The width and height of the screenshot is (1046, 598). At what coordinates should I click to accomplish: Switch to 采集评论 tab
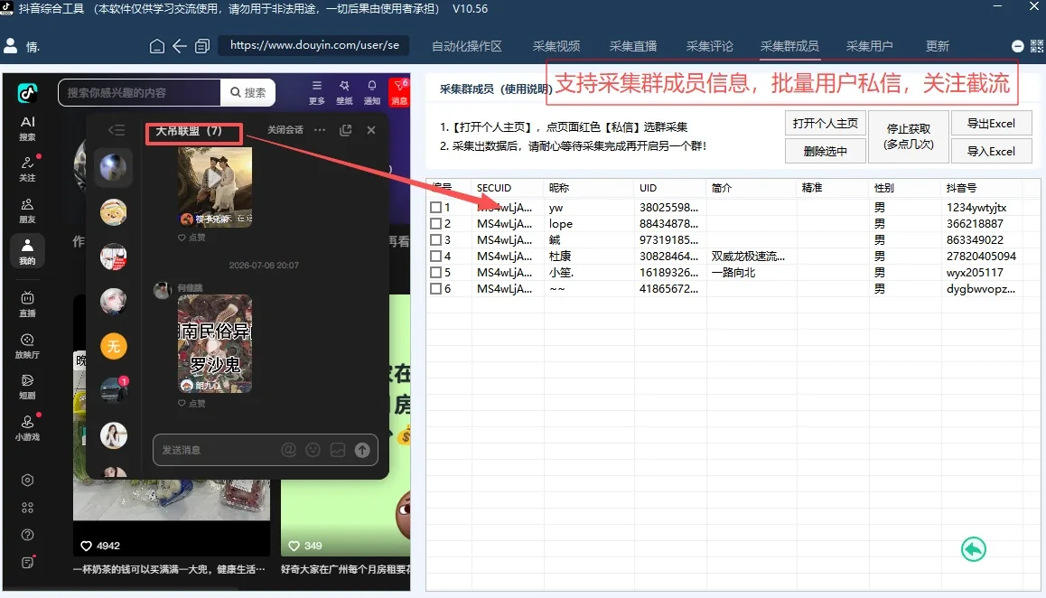tap(709, 46)
